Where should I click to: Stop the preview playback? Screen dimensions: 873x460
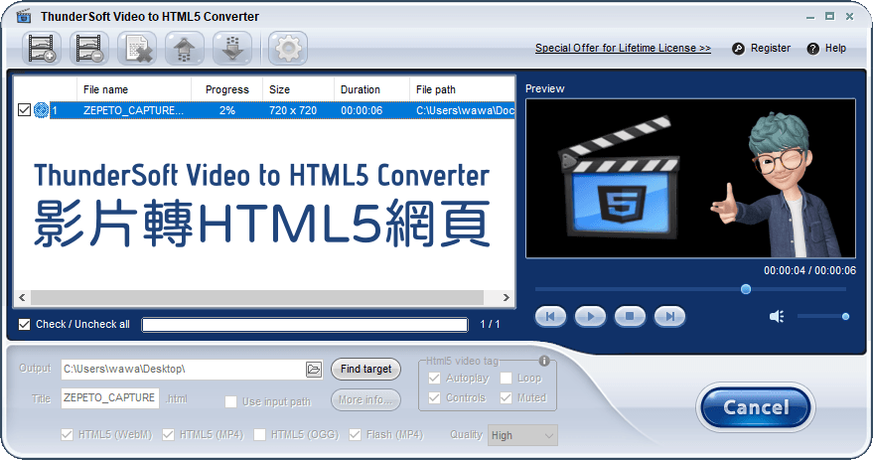point(630,316)
